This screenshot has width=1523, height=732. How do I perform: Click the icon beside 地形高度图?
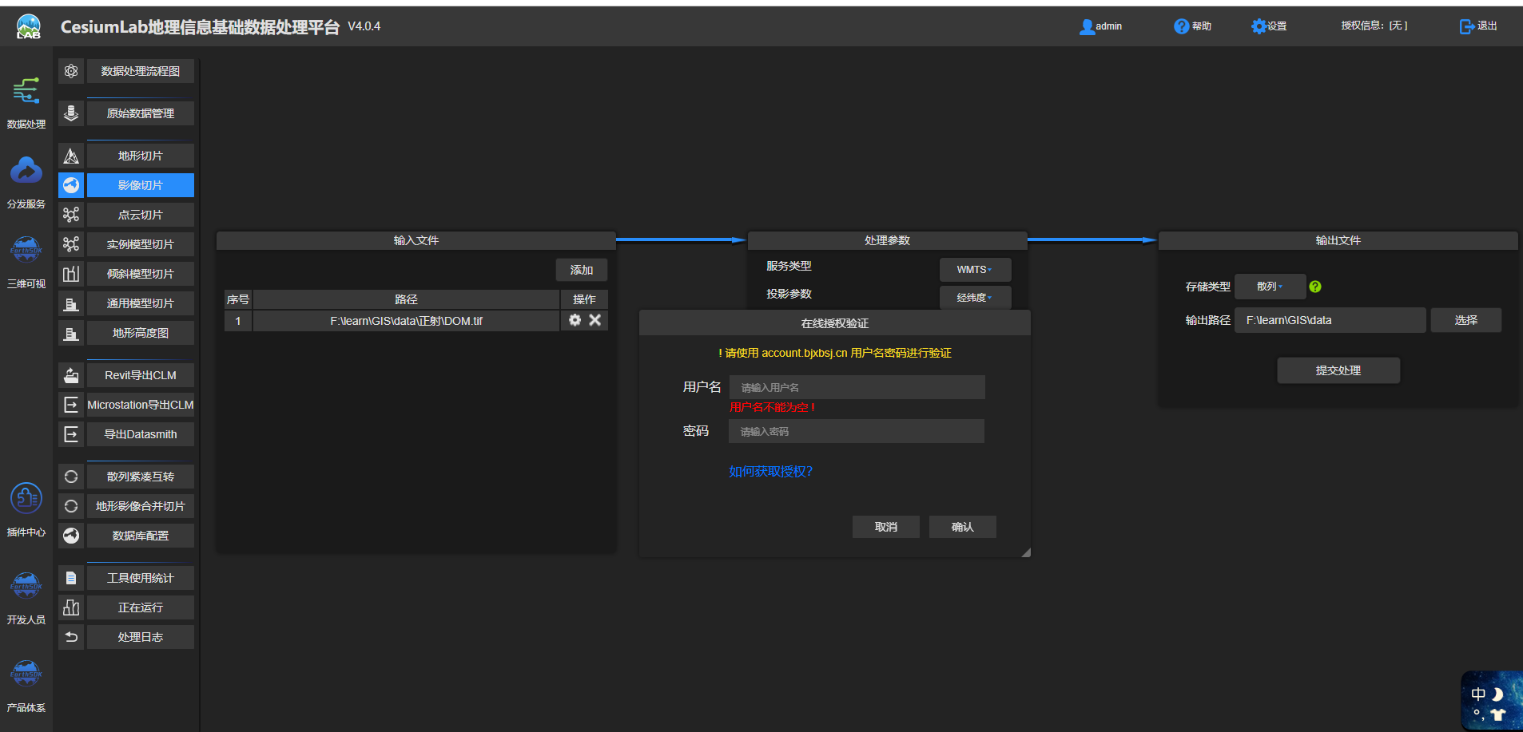(x=71, y=333)
